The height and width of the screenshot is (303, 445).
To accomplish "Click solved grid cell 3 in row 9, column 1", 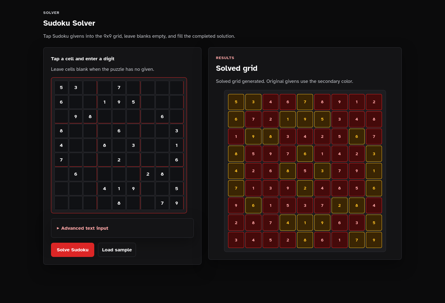I will pos(236,240).
